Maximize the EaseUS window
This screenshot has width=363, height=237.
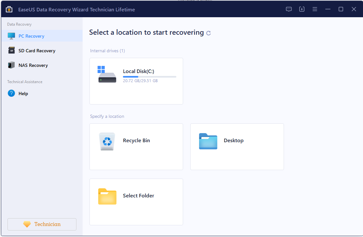[x=341, y=9]
